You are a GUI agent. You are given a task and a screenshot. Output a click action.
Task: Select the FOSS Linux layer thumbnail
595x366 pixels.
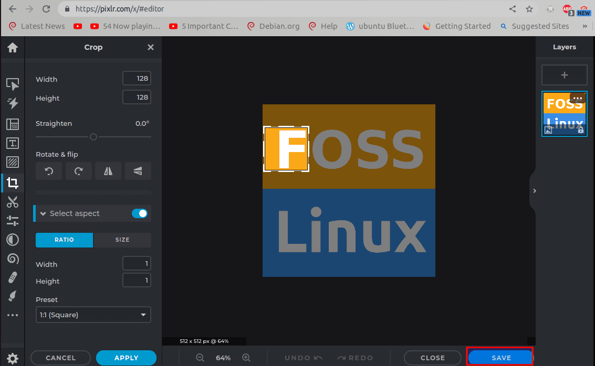564,114
